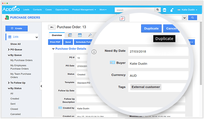Click the back arrow beside Purchase Order: 13
Viewport: 204px width, 119px height.
click(52, 27)
